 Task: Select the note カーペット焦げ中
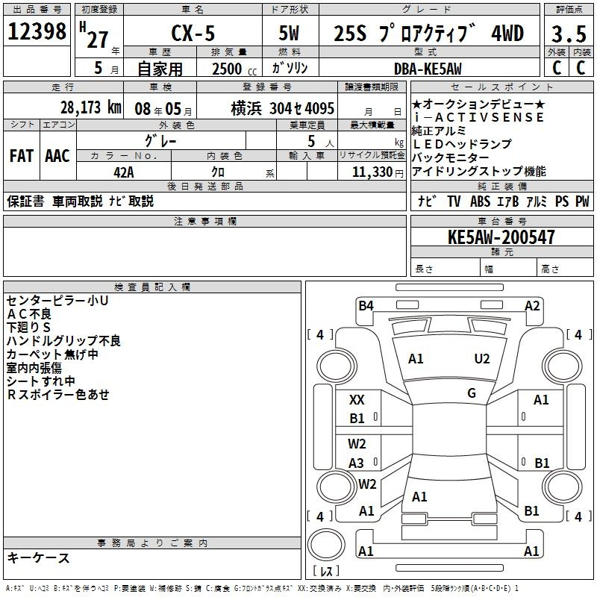[x=52, y=354]
